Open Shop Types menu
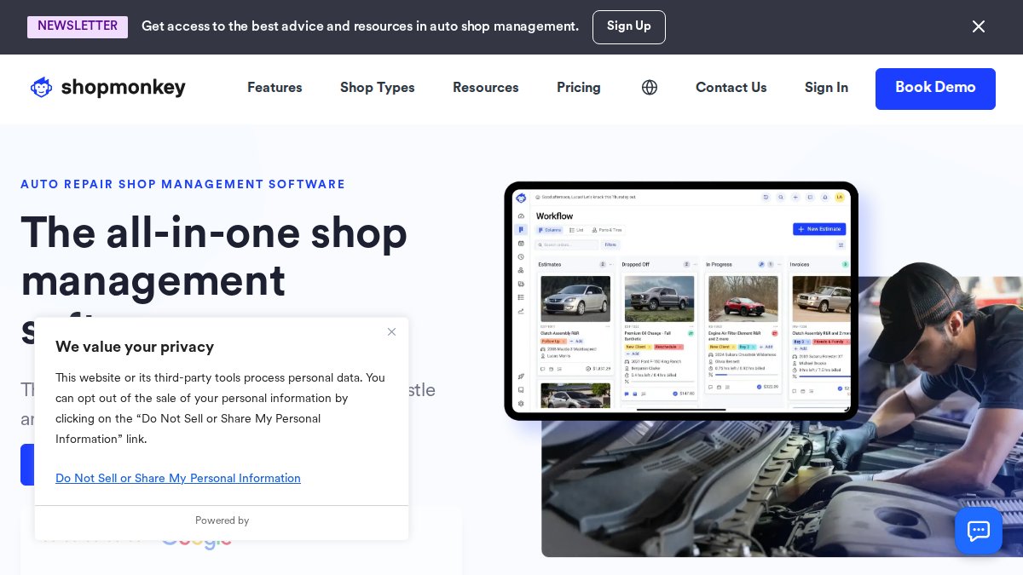The width and height of the screenshot is (1023, 575). tap(378, 88)
